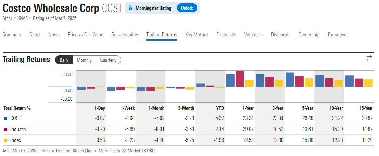Viewport: 379px width, 156px height.
Task: Click the 3-Month column header
Action: [x=186, y=108]
